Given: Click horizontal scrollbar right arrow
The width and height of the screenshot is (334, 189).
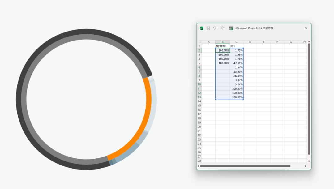Looking at the screenshot, I should tap(306, 166).
